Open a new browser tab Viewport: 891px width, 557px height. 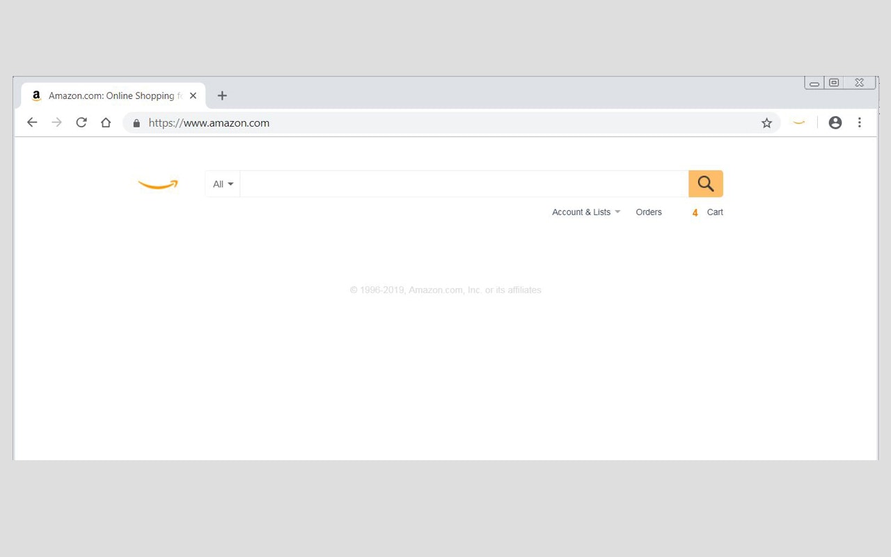pyautogui.click(x=222, y=95)
